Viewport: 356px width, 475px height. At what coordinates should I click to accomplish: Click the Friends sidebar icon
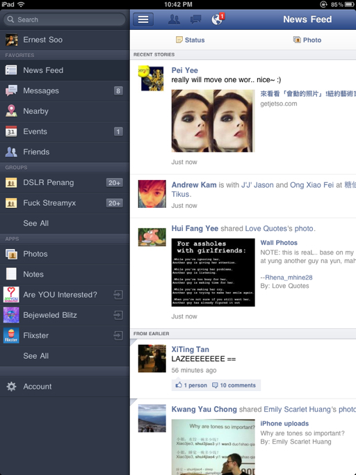pyautogui.click(x=11, y=152)
